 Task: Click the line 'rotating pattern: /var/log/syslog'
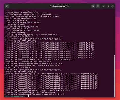point(22,12)
